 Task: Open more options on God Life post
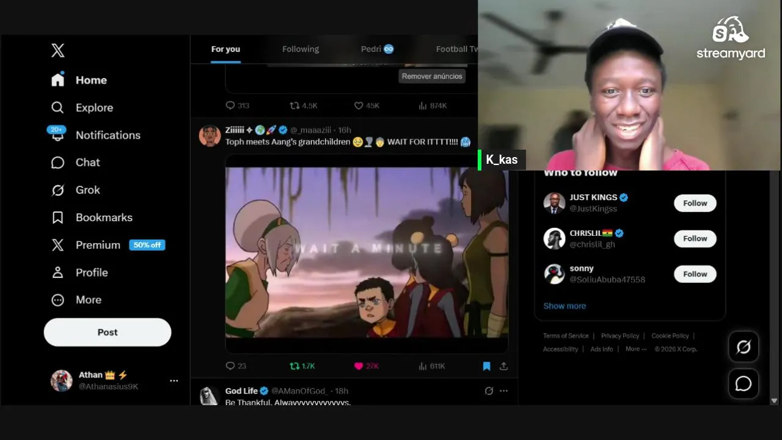503,391
